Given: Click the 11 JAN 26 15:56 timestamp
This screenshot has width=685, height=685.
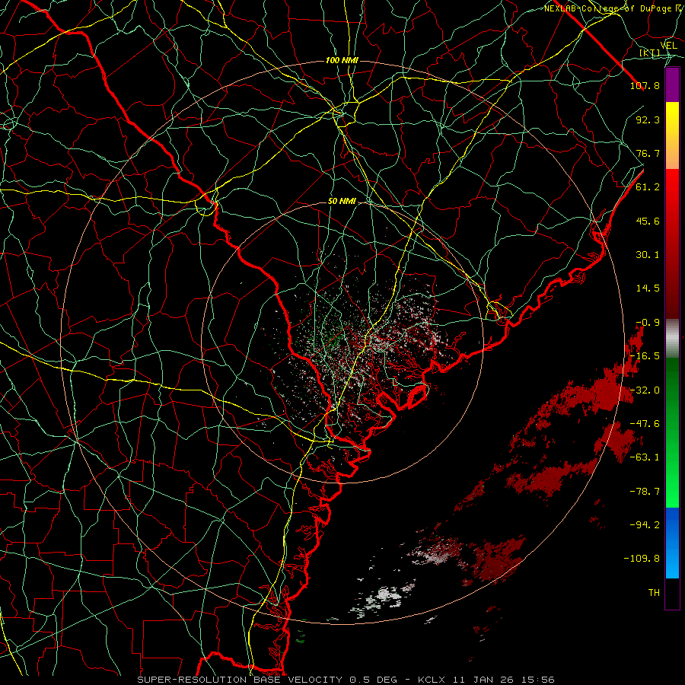Looking at the screenshot, I should 503,680.
